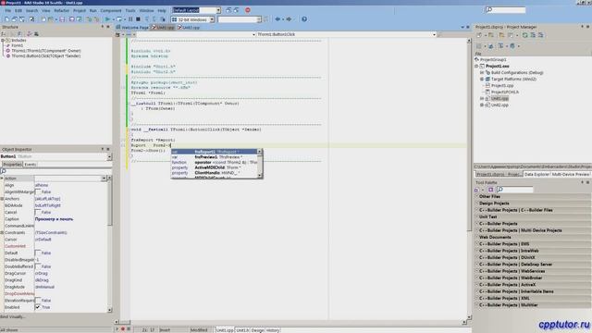Click the Help question mark icon

[304, 19]
